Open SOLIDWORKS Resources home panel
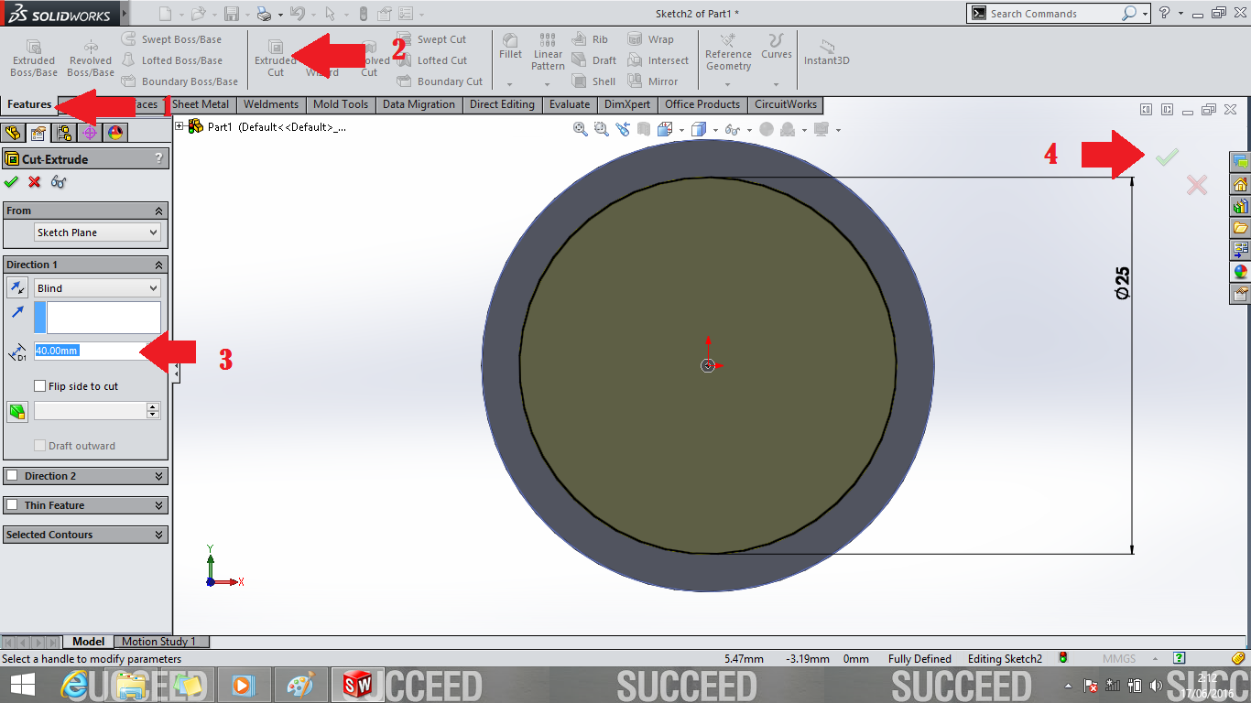 click(x=1240, y=186)
